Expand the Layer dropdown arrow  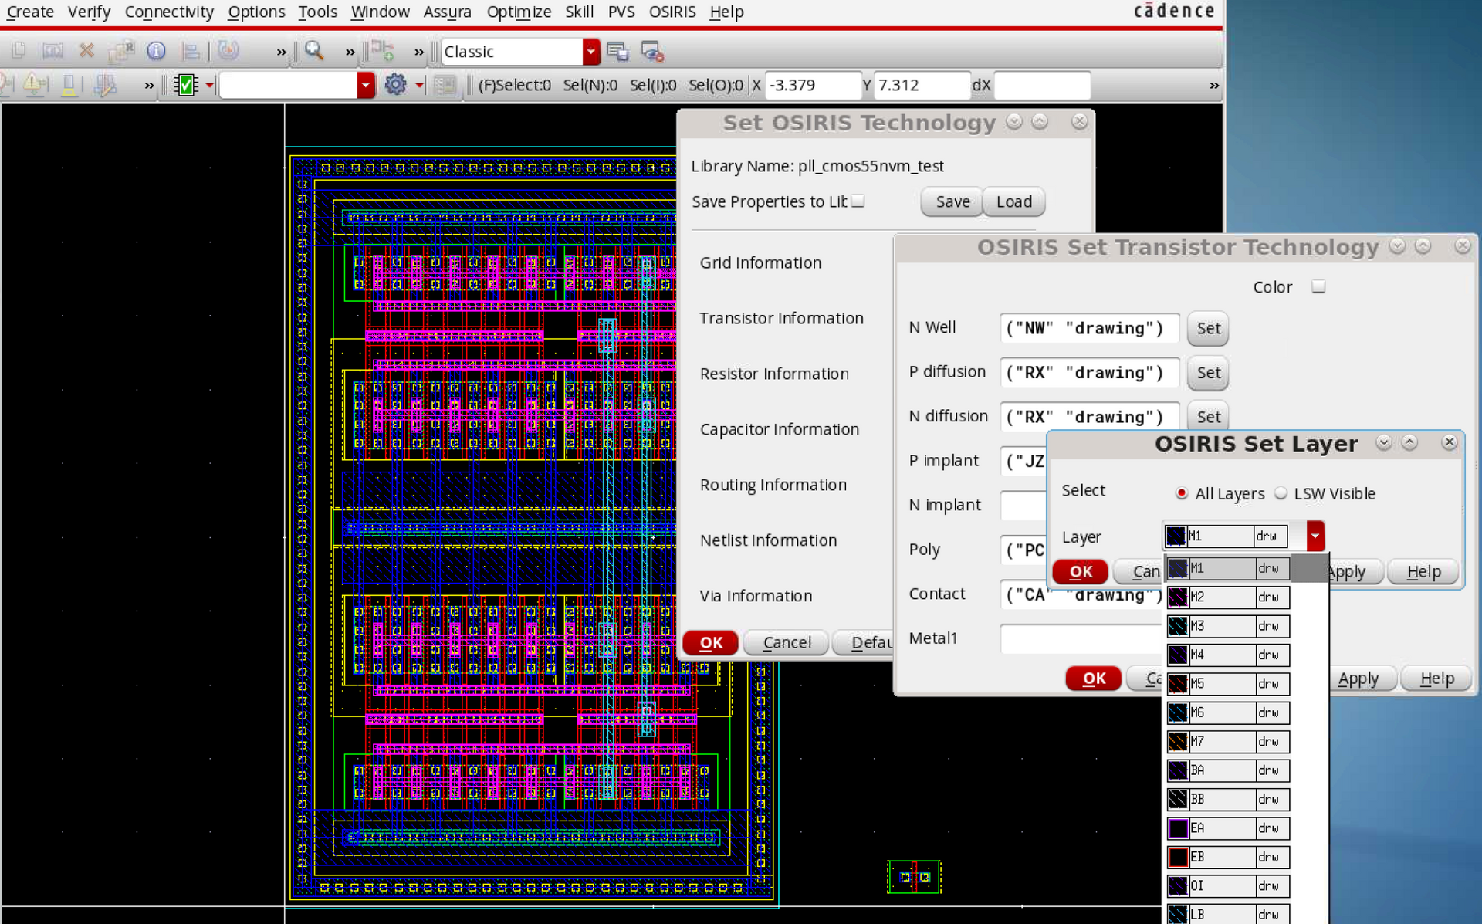[1315, 536]
